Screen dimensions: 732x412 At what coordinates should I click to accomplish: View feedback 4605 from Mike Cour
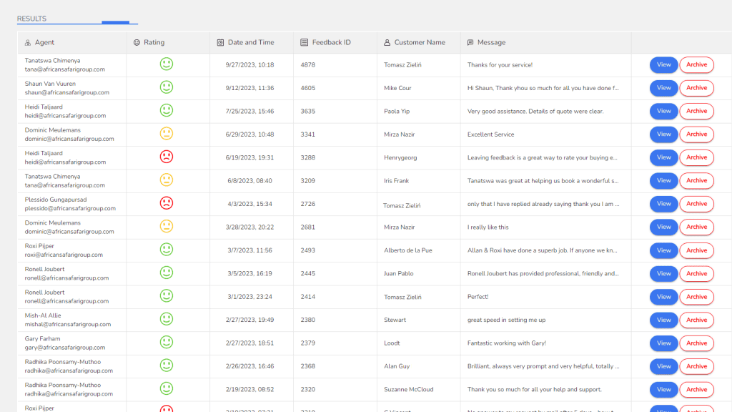(x=663, y=88)
